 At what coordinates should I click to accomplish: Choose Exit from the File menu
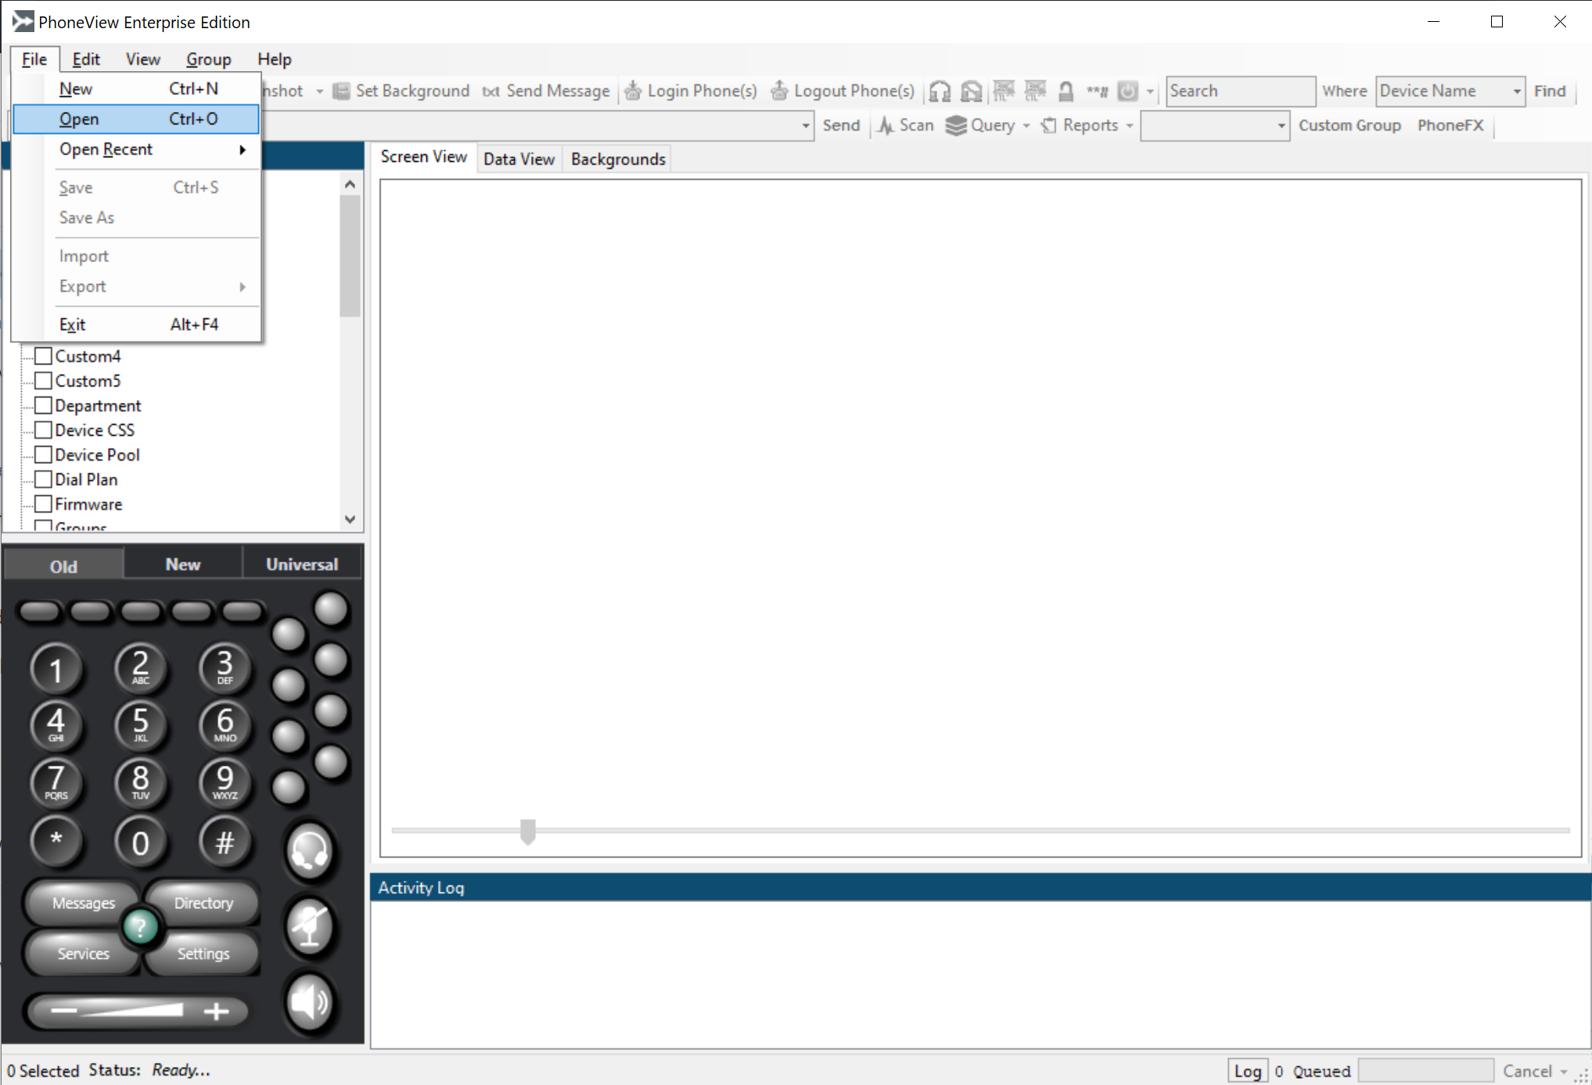click(x=136, y=325)
